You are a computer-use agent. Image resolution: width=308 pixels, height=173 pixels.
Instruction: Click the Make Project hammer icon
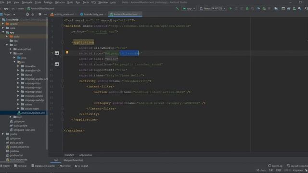(x=177, y=9)
